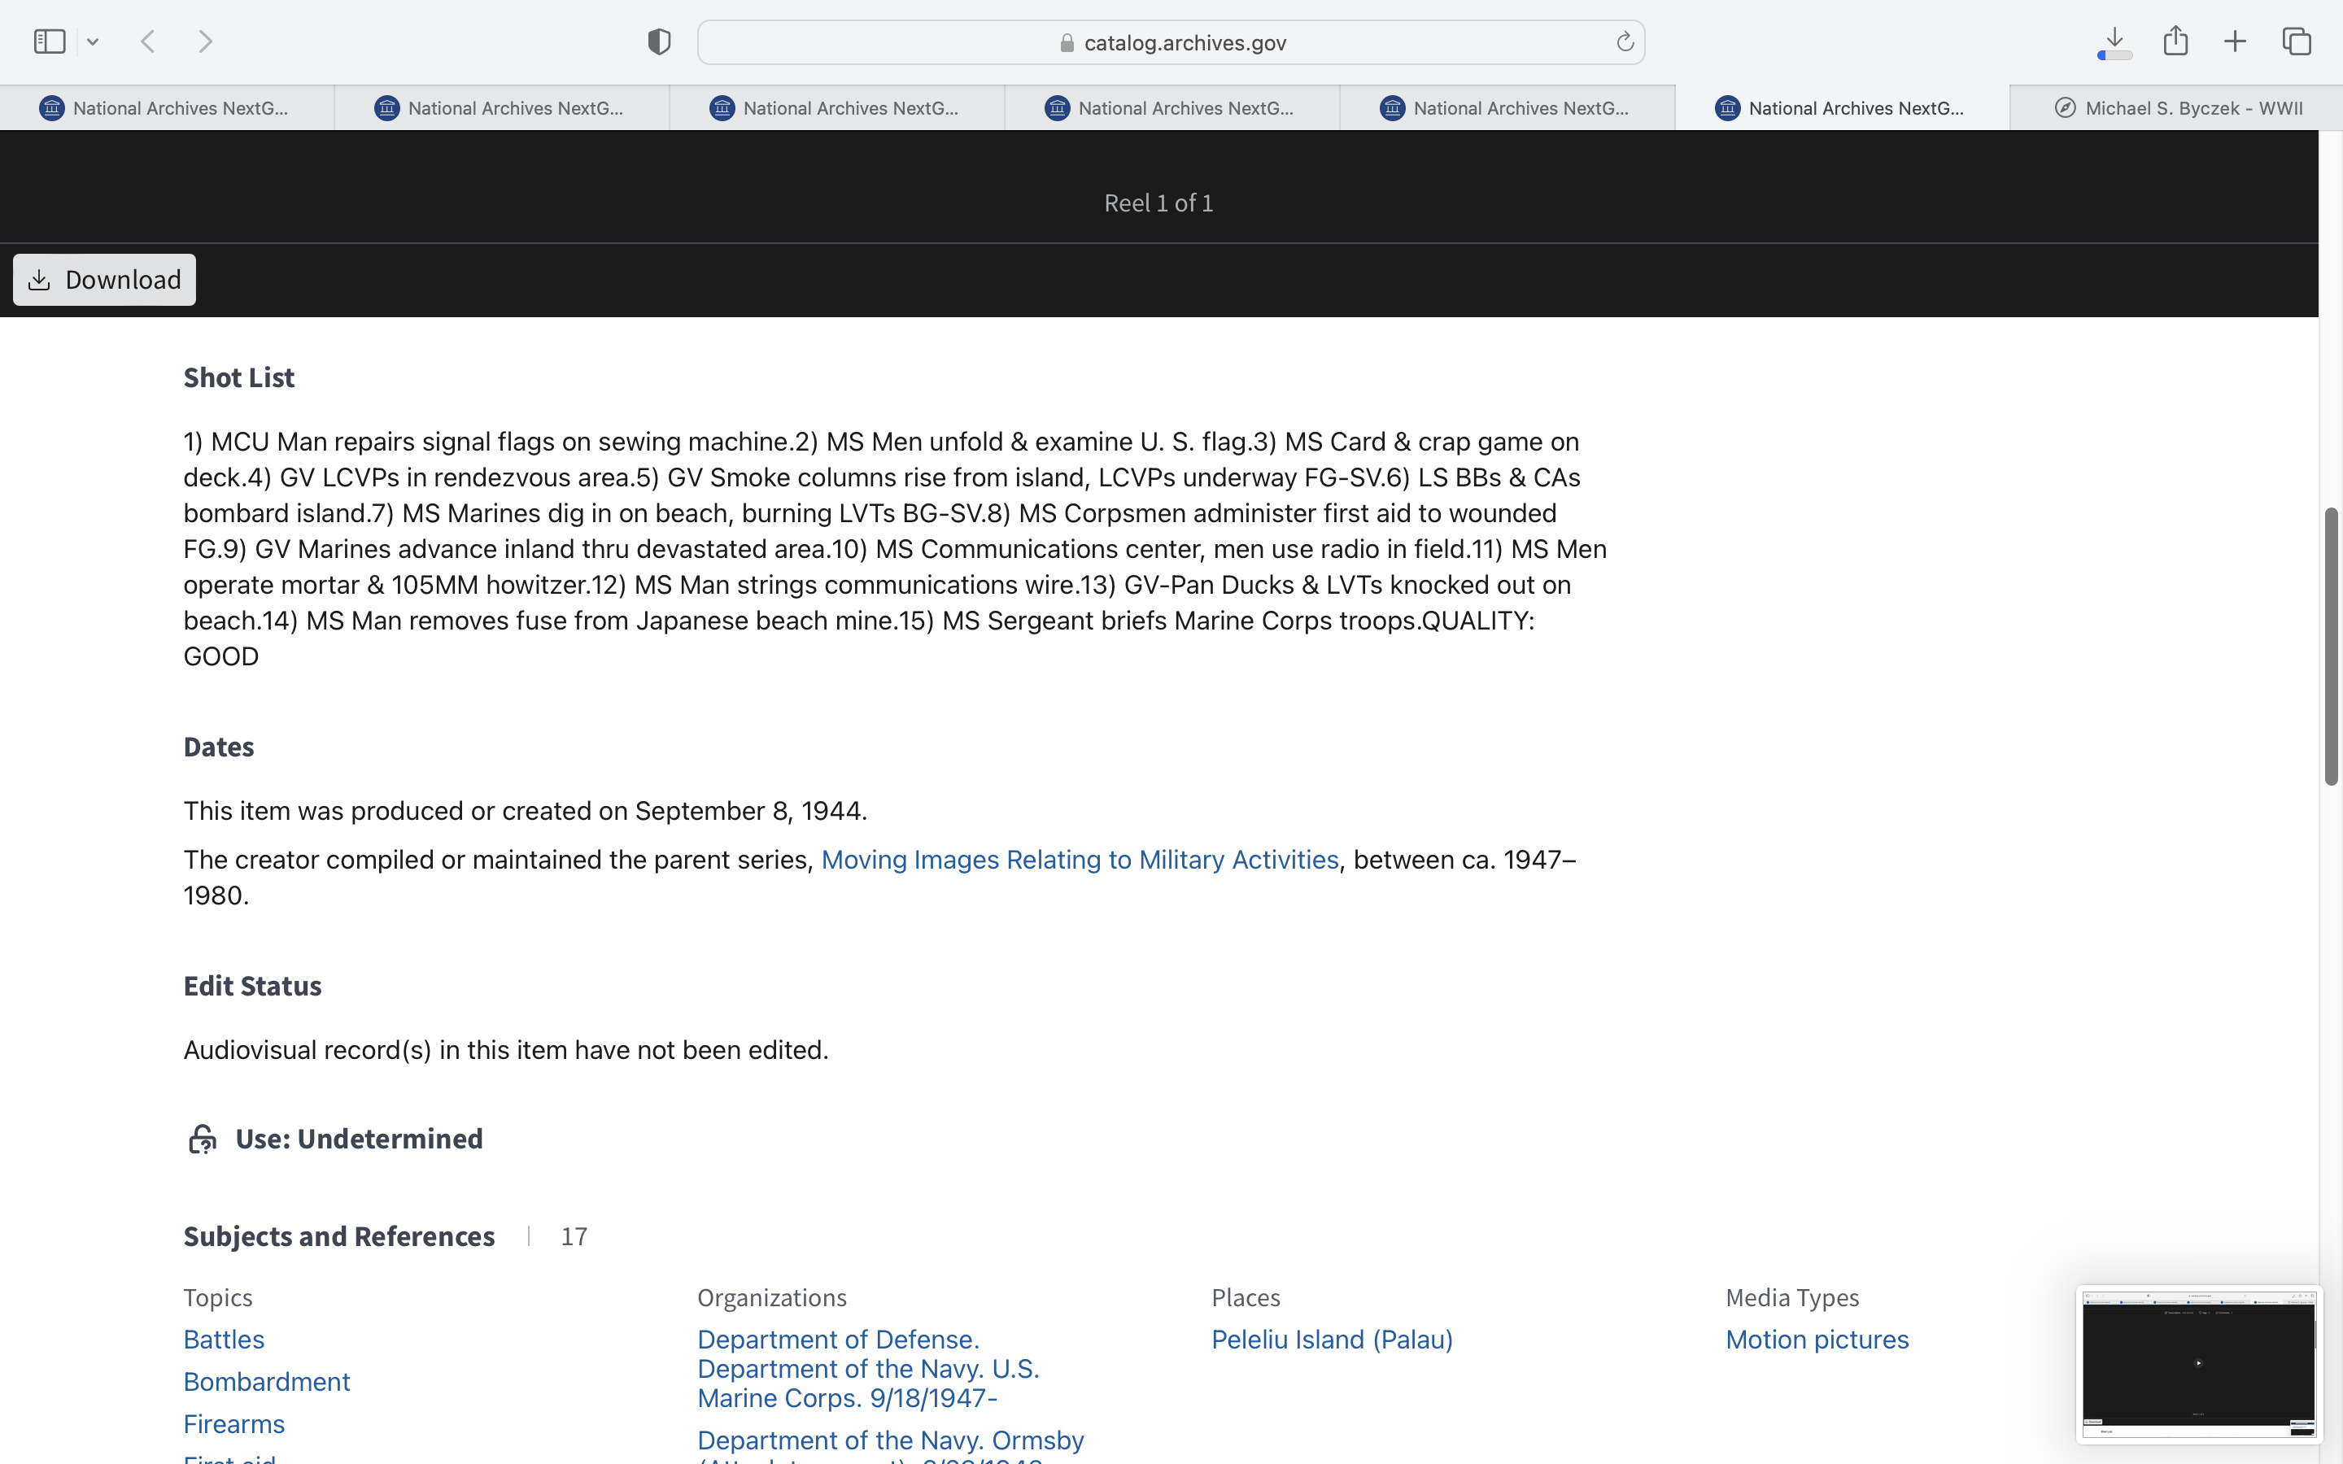Viewport: 2343px width, 1464px height.
Task: Open a new tab with the plus icon
Action: coord(2235,41)
